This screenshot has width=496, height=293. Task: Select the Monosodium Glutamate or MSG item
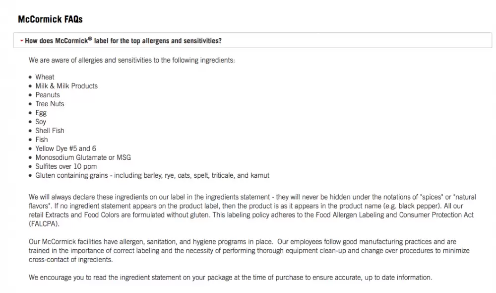83,157
